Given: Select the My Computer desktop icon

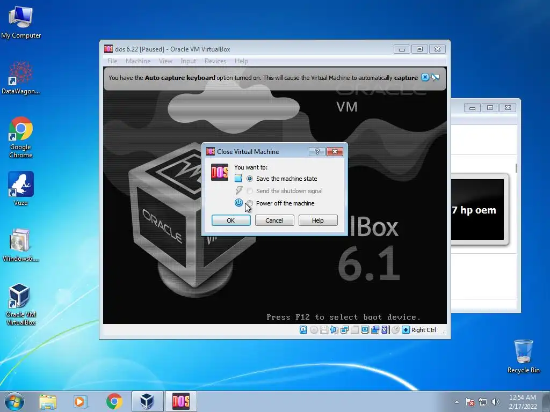Looking at the screenshot, I should tap(21, 23).
